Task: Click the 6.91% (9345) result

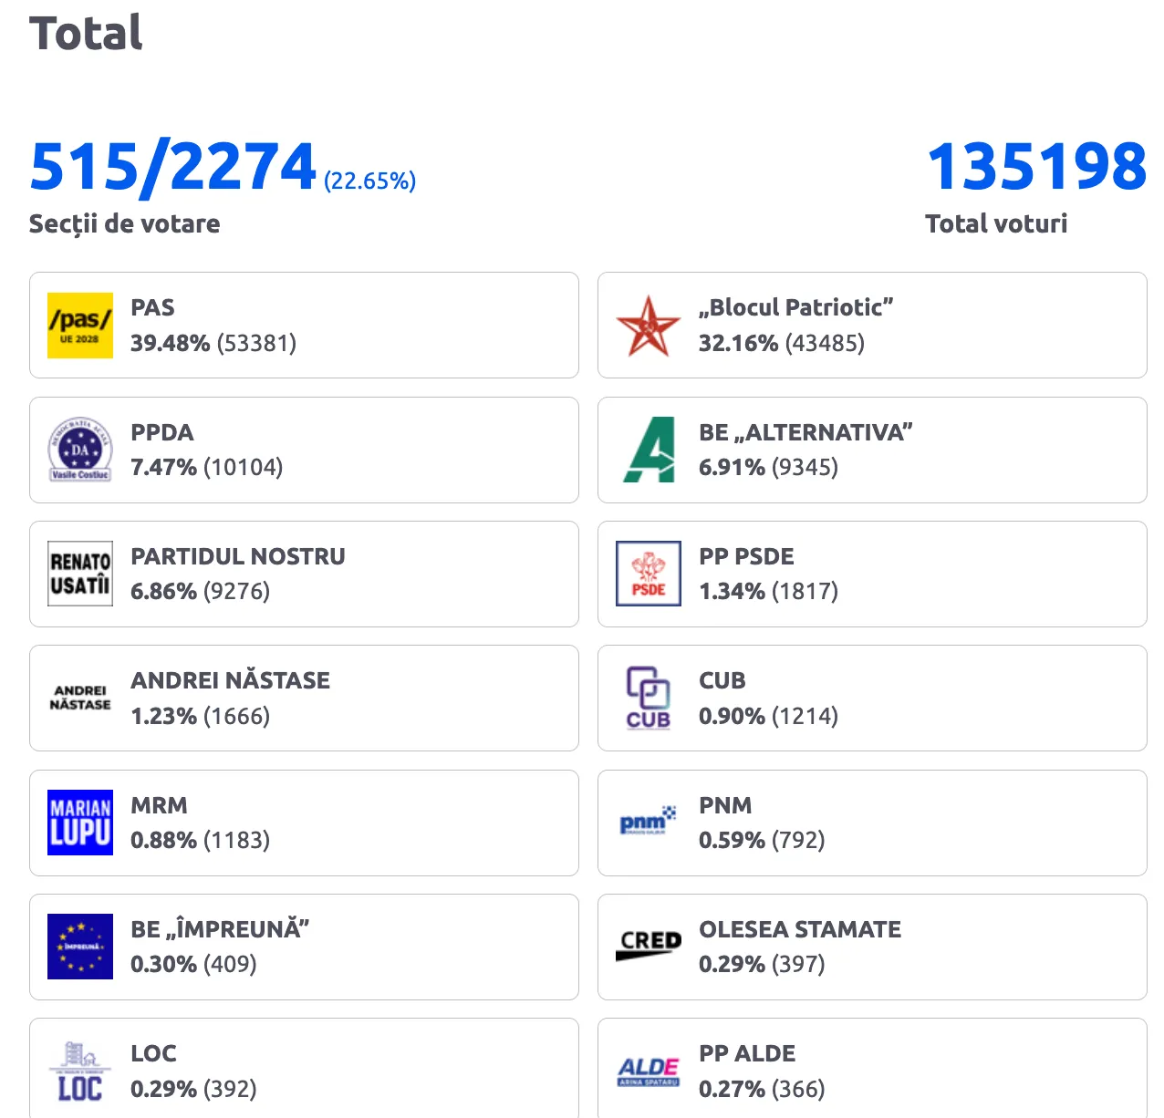Action: 768,467
